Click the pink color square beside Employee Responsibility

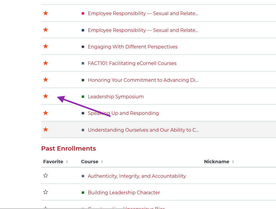point(83,13)
